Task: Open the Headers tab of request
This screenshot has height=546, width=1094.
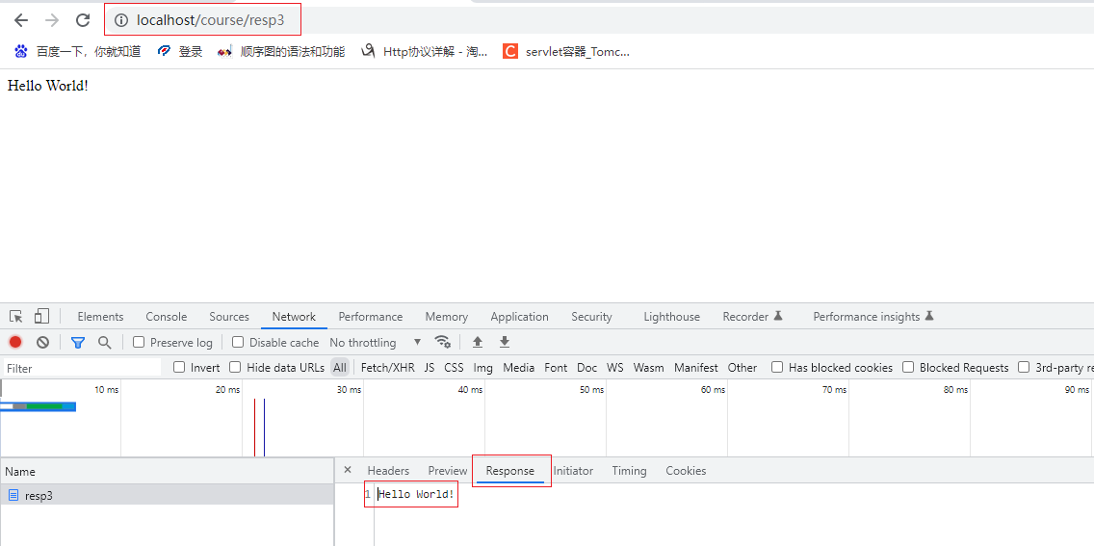Action: [x=388, y=471]
